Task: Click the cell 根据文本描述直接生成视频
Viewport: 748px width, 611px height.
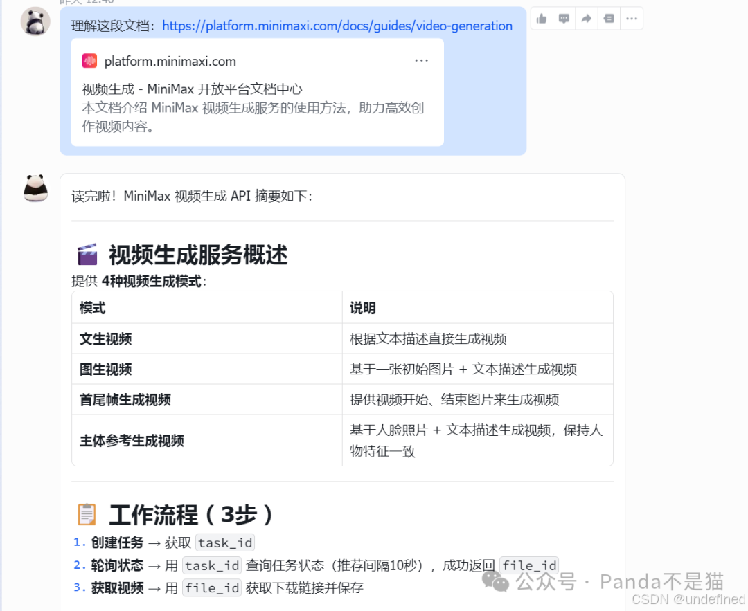Action: coord(477,339)
